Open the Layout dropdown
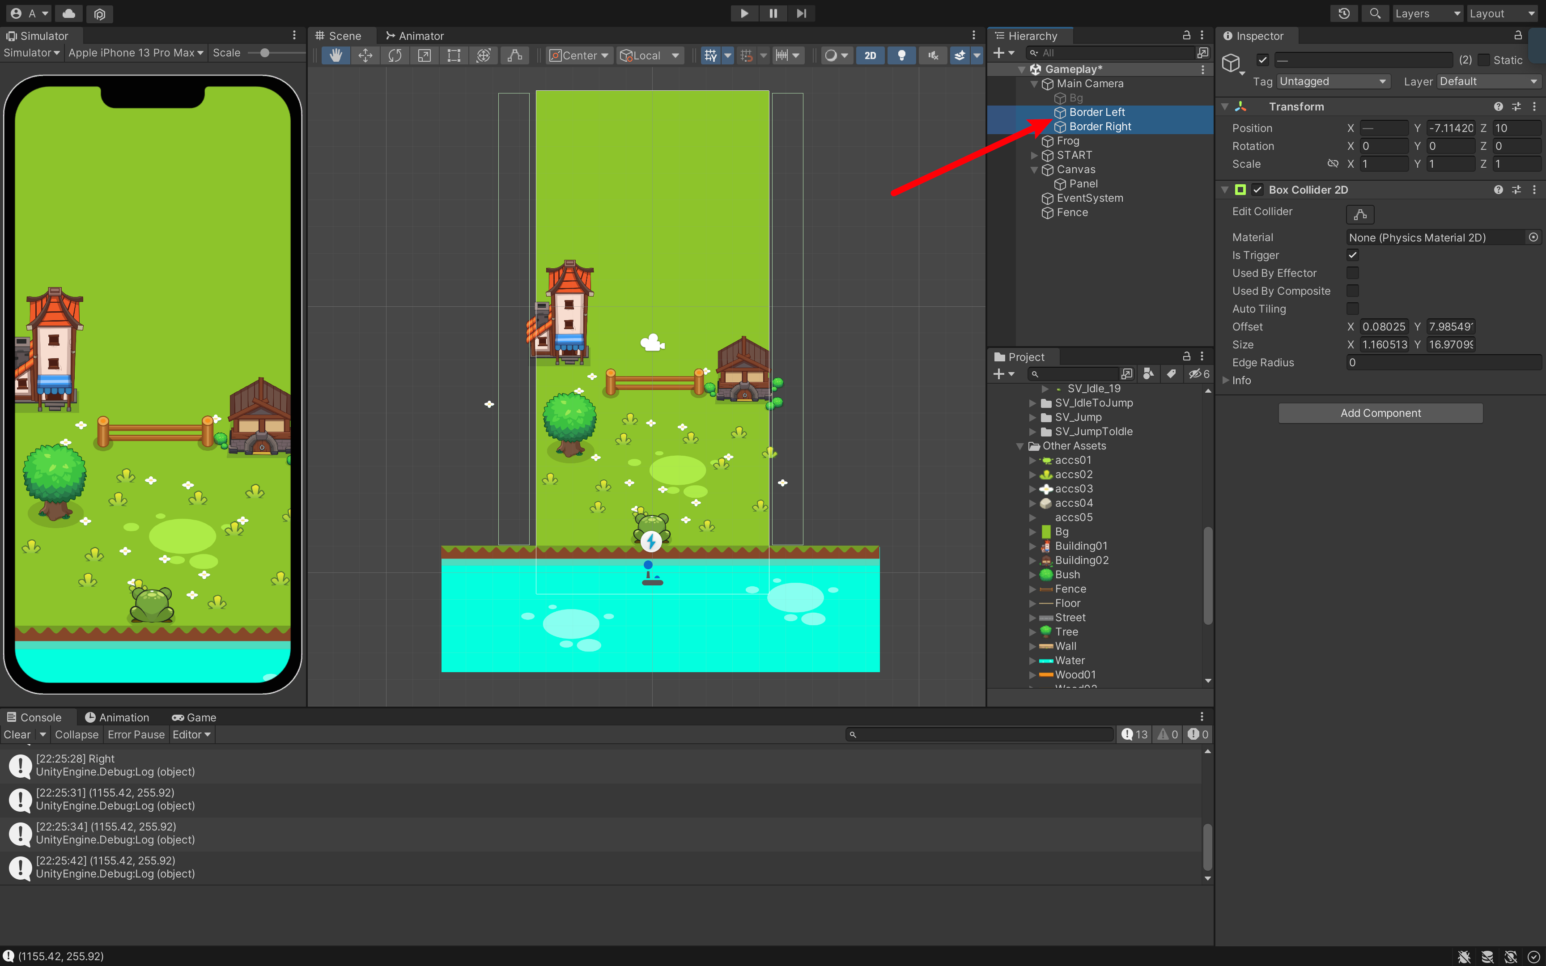Viewport: 1546px width, 966px height. [1502, 13]
